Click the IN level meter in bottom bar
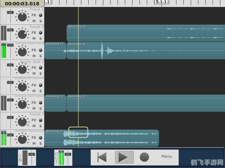This screenshot has width=225, height=168. 27,158
